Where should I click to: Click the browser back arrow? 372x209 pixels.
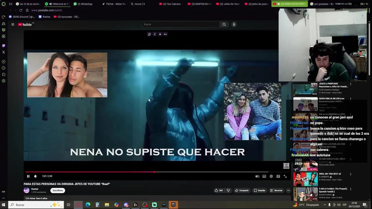coord(10,10)
